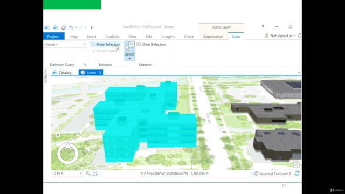The height and width of the screenshot is (194, 345).
Task: Click the coordinates readout 117.1966306°W
Action: click(x=164, y=174)
